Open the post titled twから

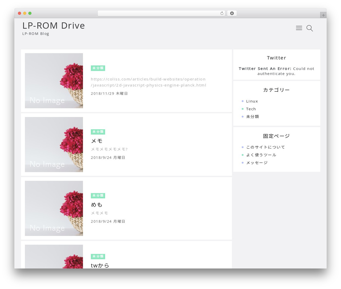100,265
